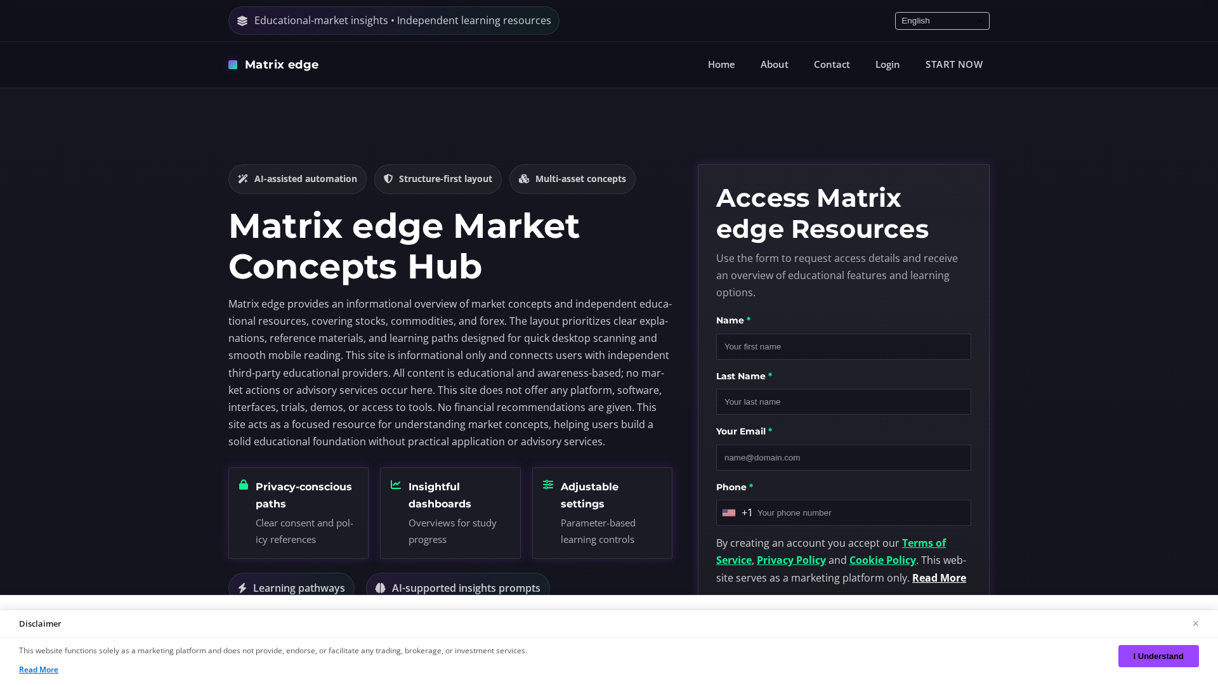The width and height of the screenshot is (1218, 685).
Task: Click the Disclaimer title text
Action: pyautogui.click(x=40, y=623)
